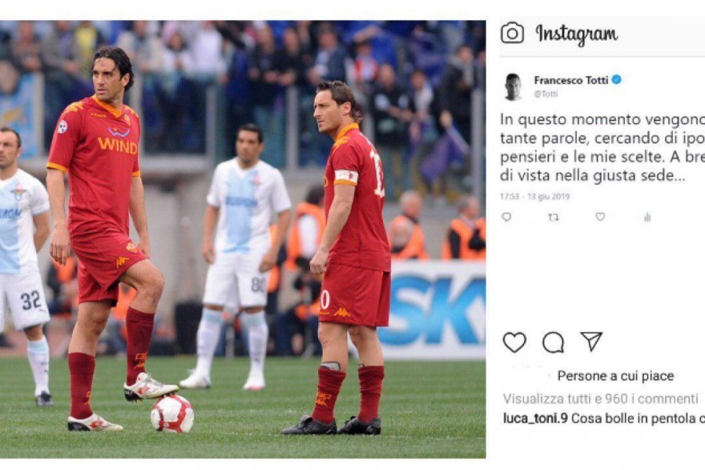The width and height of the screenshot is (705, 470).
Task: Click the comment text Cosa bolle in pentola
Action: click(x=638, y=419)
